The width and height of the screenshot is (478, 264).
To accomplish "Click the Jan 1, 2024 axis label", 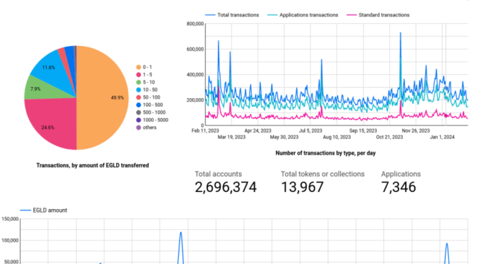I will click(x=442, y=137).
